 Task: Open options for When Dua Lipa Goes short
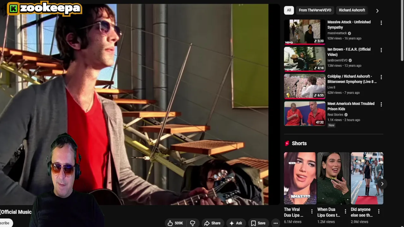(345, 212)
